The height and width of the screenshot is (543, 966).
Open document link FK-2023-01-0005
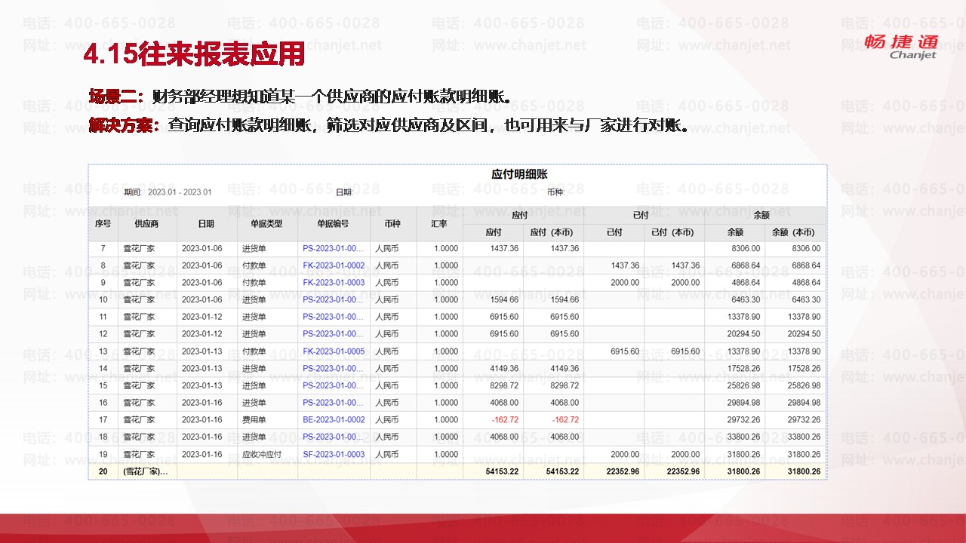334,351
